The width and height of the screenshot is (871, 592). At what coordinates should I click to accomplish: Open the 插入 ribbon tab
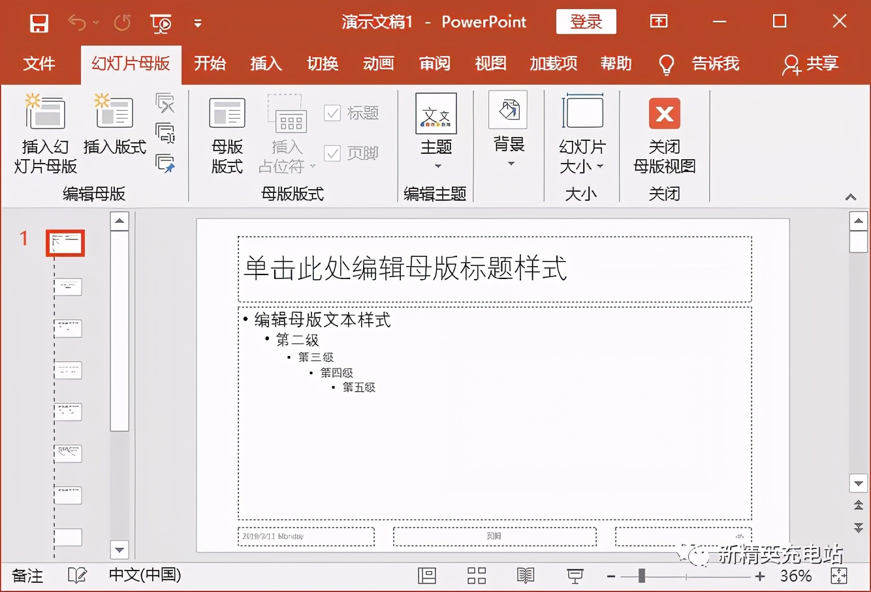click(266, 64)
